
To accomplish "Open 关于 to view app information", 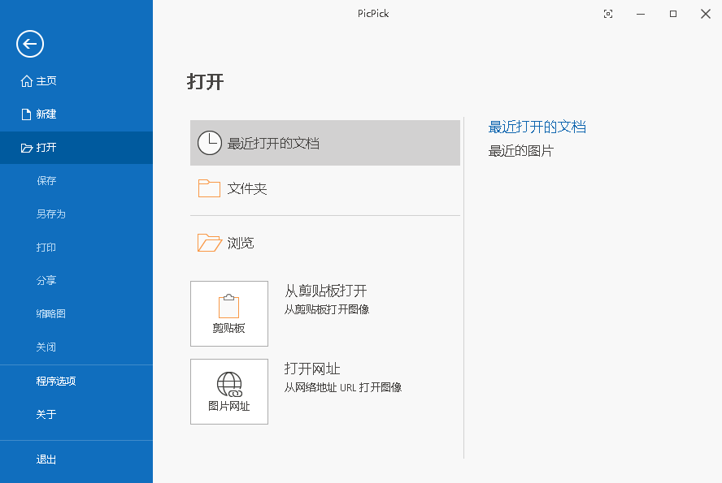I will [x=46, y=413].
